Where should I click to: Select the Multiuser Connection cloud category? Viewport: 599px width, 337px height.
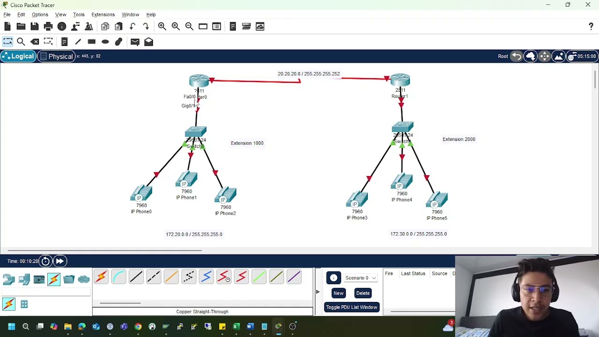click(x=84, y=279)
